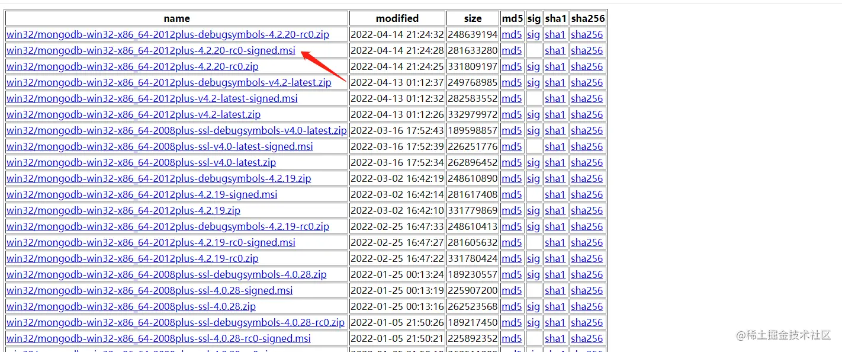The height and width of the screenshot is (352, 842).
Task: Click the modified column header
Action: [397, 18]
